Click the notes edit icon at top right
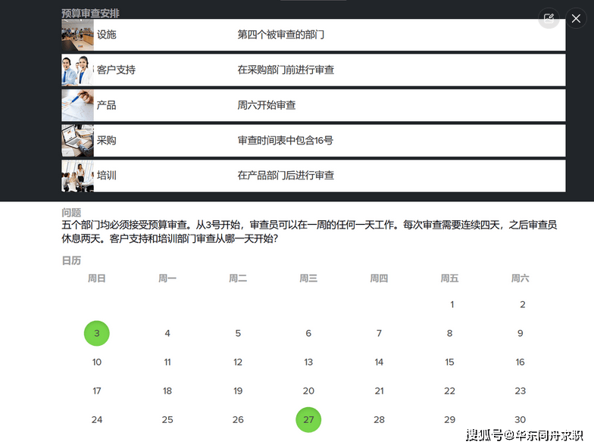This screenshot has width=594, height=448. tap(549, 18)
